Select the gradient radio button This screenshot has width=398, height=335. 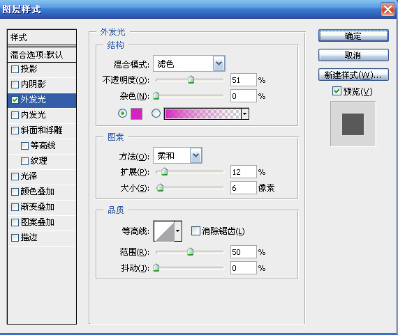156,114
